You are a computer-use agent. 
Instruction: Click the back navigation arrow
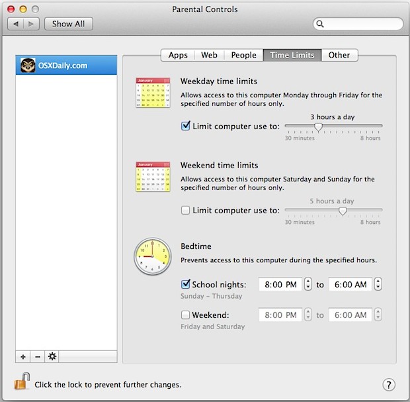[16, 24]
